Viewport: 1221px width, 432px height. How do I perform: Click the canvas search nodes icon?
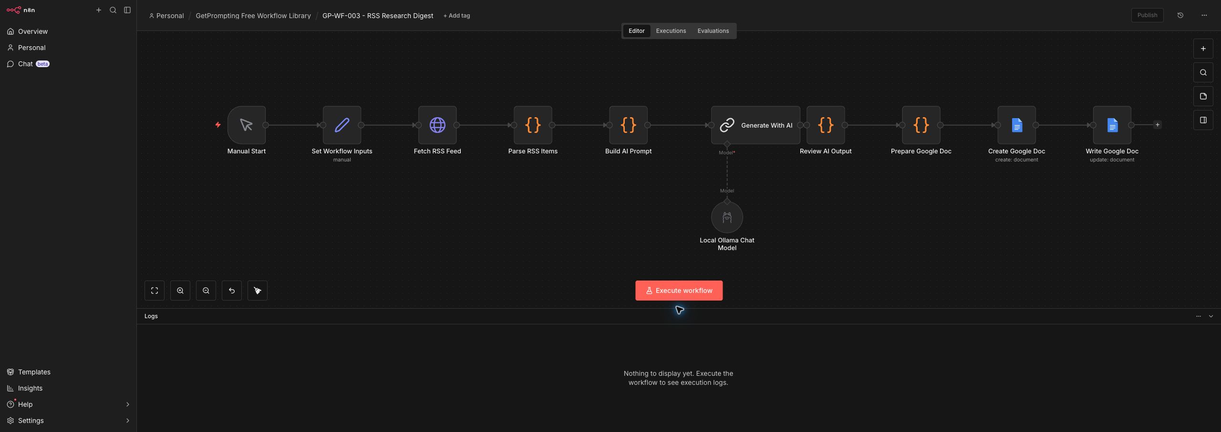[x=1203, y=72]
